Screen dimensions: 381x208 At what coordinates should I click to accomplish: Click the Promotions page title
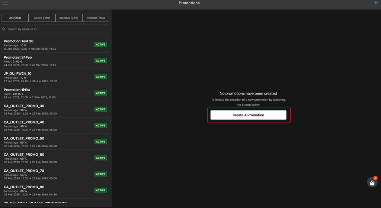189,3
